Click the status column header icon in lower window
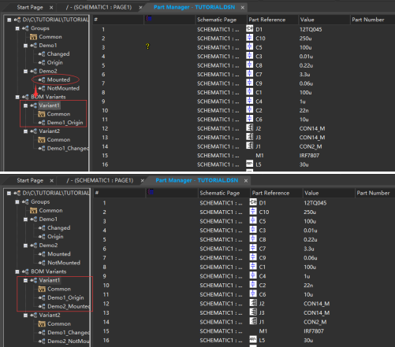The image size is (395, 347). (151, 192)
